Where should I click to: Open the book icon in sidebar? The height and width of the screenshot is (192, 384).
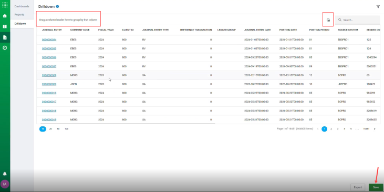5,26
